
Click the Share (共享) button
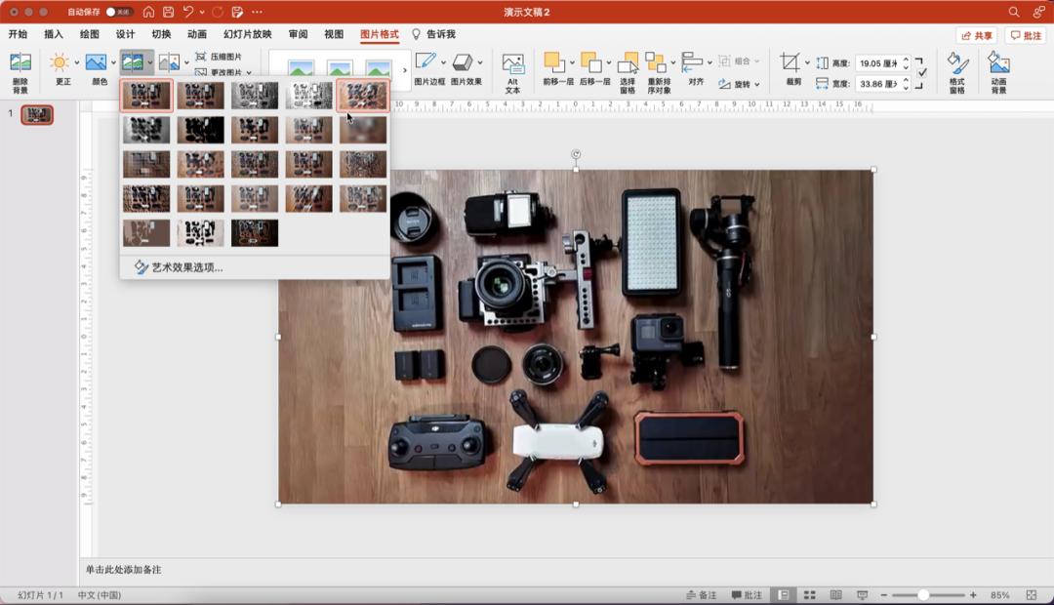tap(976, 35)
